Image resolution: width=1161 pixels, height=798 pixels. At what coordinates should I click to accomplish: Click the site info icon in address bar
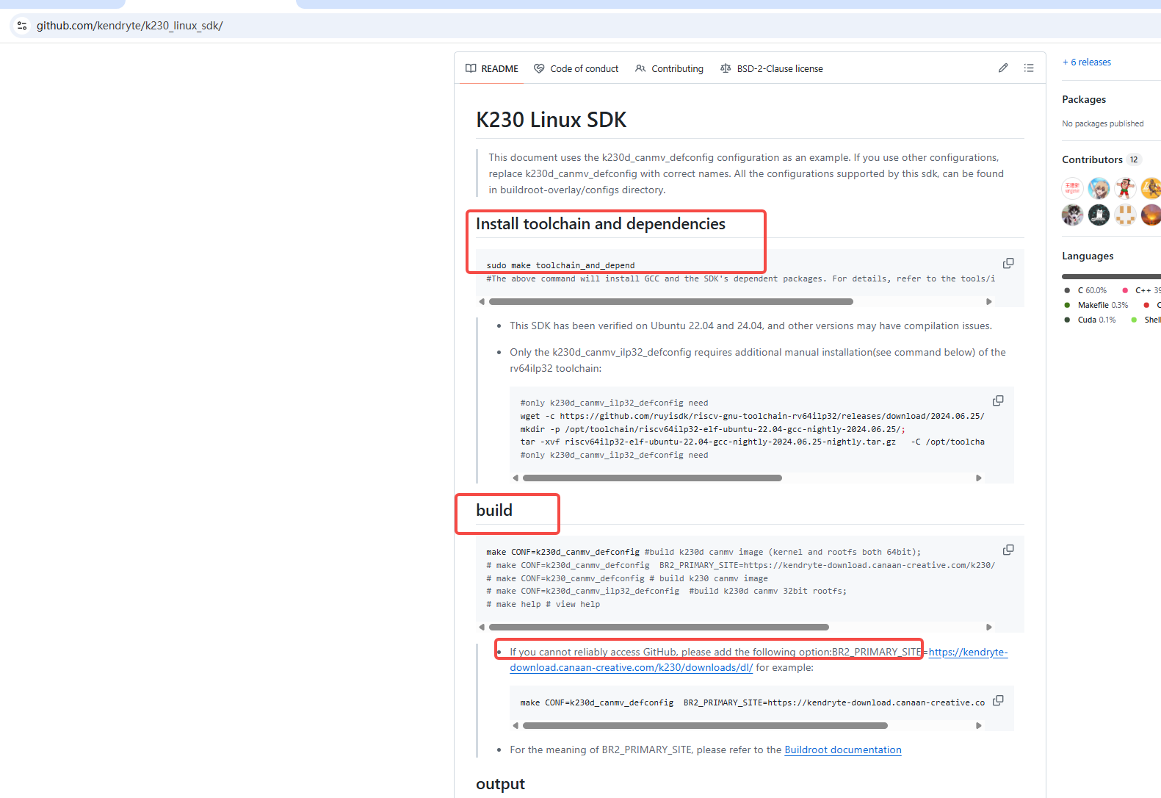[x=22, y=26]
